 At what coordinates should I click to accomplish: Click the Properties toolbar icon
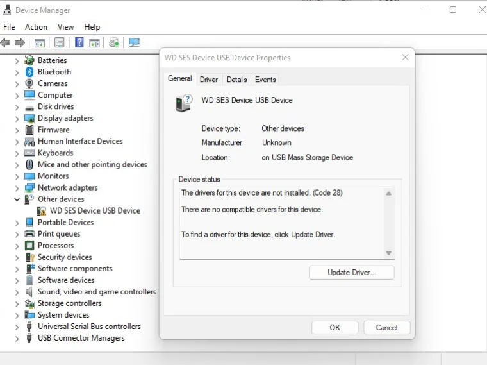60,43
